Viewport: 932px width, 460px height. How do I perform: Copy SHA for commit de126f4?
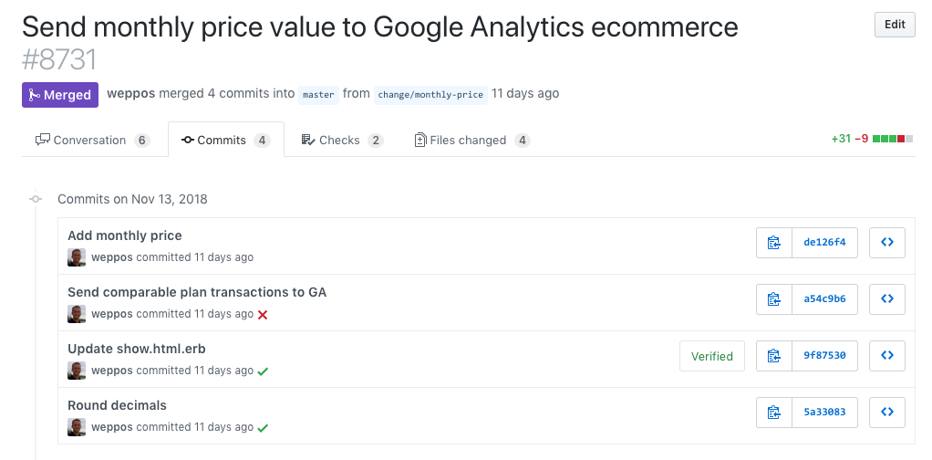coord(774,243)
